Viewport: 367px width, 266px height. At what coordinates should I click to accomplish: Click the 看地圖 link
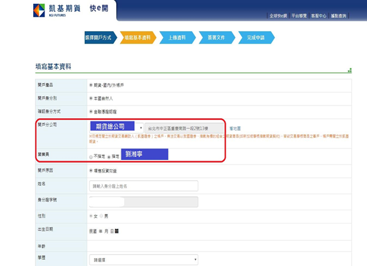point(235,129)
